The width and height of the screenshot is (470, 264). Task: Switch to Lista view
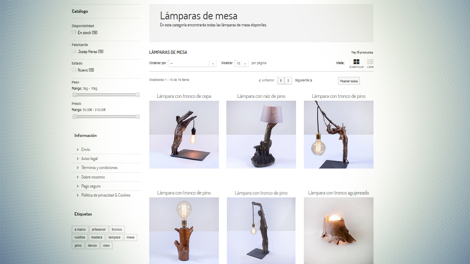[369, 63]
